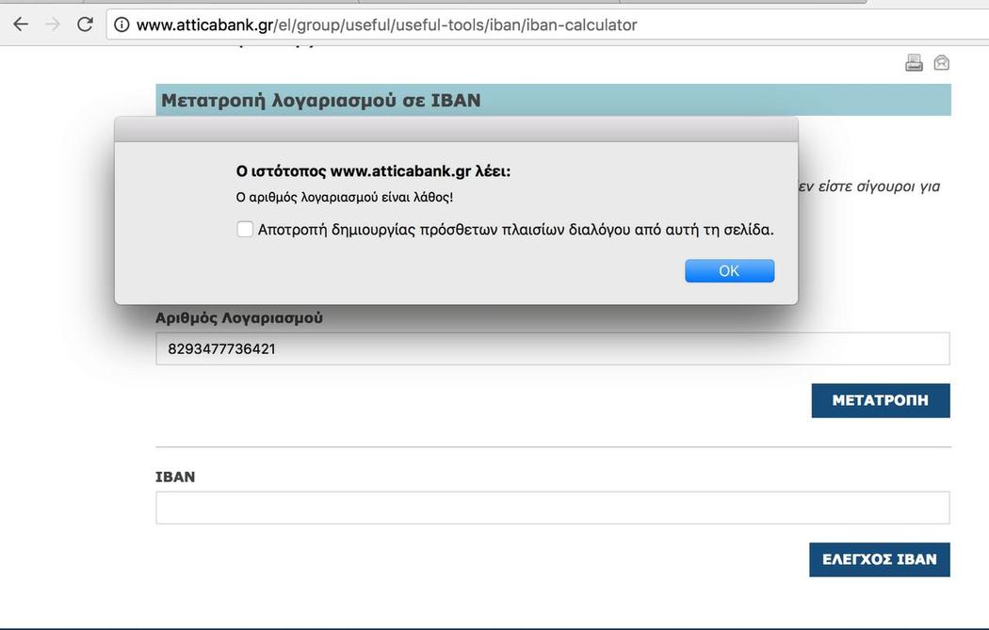Viewport: 989px width, 630px height.
Task: Click 'Μετατροπή λογαριασμού σε IBAN' heading
Action: pos(320,100)
